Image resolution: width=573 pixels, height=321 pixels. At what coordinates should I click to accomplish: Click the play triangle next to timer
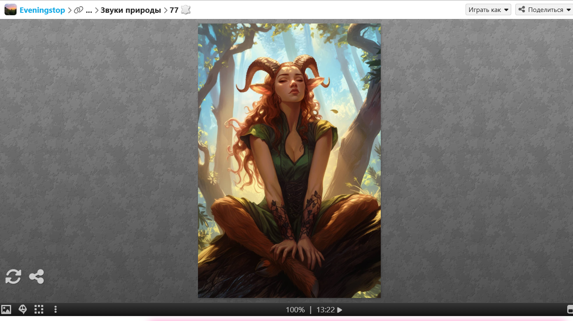pos(340,310)
